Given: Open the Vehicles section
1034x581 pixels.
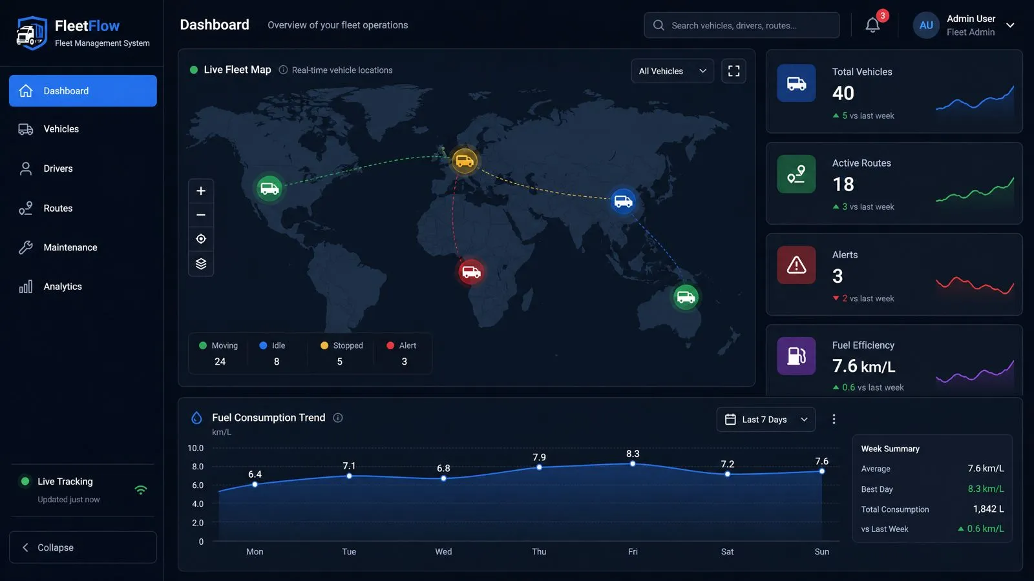Looking at the screenshot, I should 83,129.
